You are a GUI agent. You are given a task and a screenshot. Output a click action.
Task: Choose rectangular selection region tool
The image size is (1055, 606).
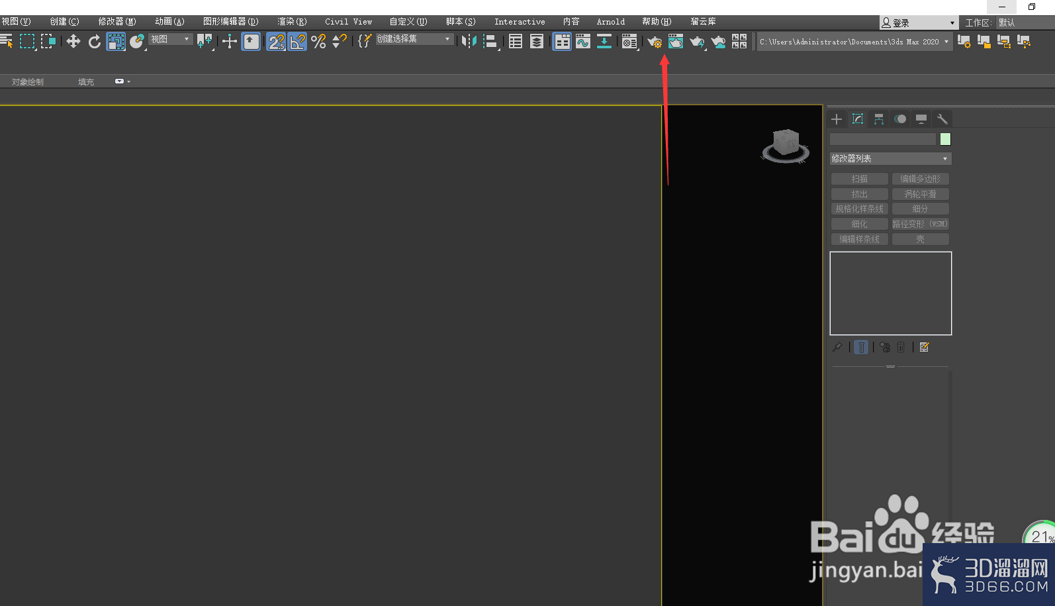[27, 42]
